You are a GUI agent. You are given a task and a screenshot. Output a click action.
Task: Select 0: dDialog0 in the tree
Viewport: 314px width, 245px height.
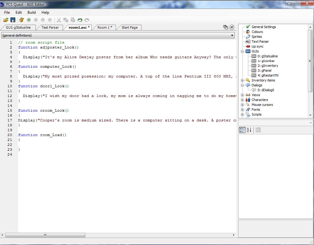coord(266,90)
